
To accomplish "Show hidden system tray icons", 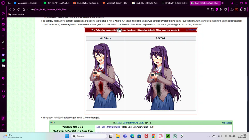I will 209,136.
